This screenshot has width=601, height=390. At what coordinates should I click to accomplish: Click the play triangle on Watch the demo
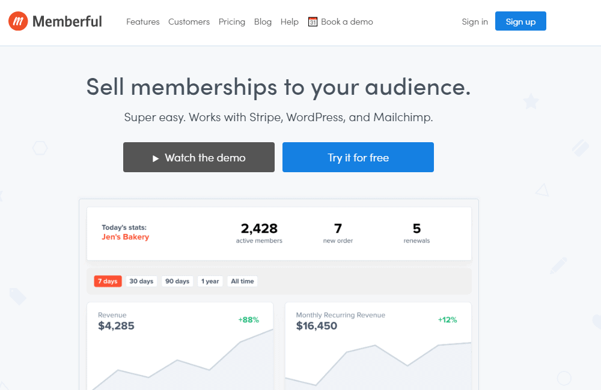click(x=155, y=158)
